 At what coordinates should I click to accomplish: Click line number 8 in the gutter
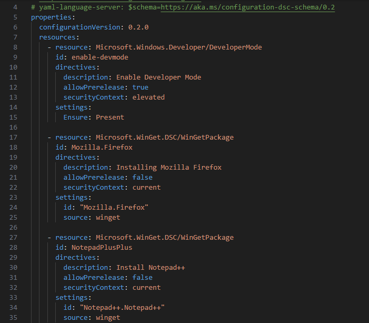pos(15,47)
